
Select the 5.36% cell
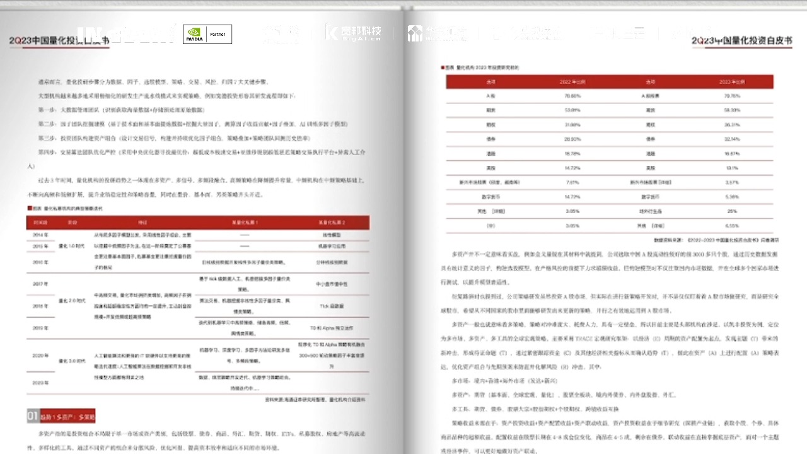(x=732, y=197)
